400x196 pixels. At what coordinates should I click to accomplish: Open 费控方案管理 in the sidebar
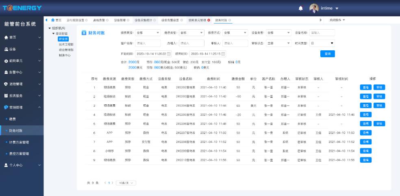pyautogui.click(x=19, y=154)
